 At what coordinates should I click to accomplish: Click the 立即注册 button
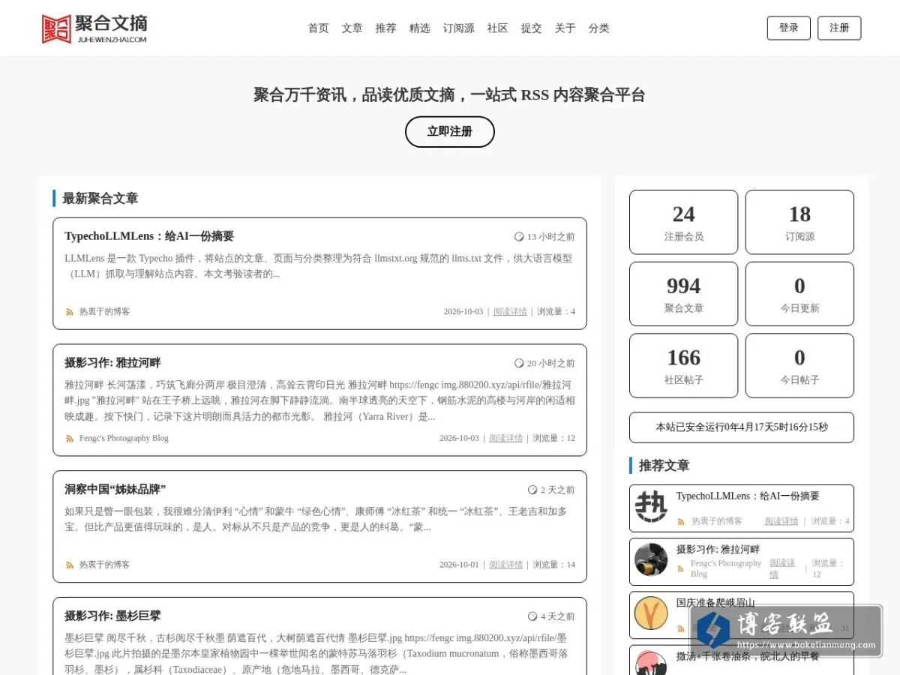tap(450, 132)
